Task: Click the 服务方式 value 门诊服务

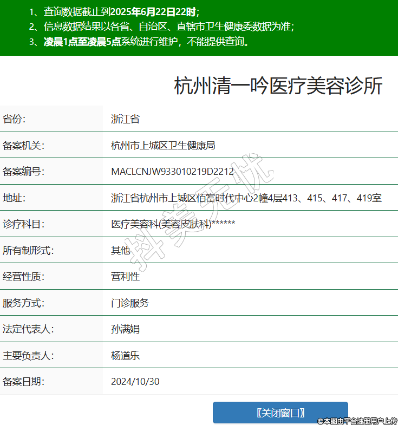Action: 130,303
